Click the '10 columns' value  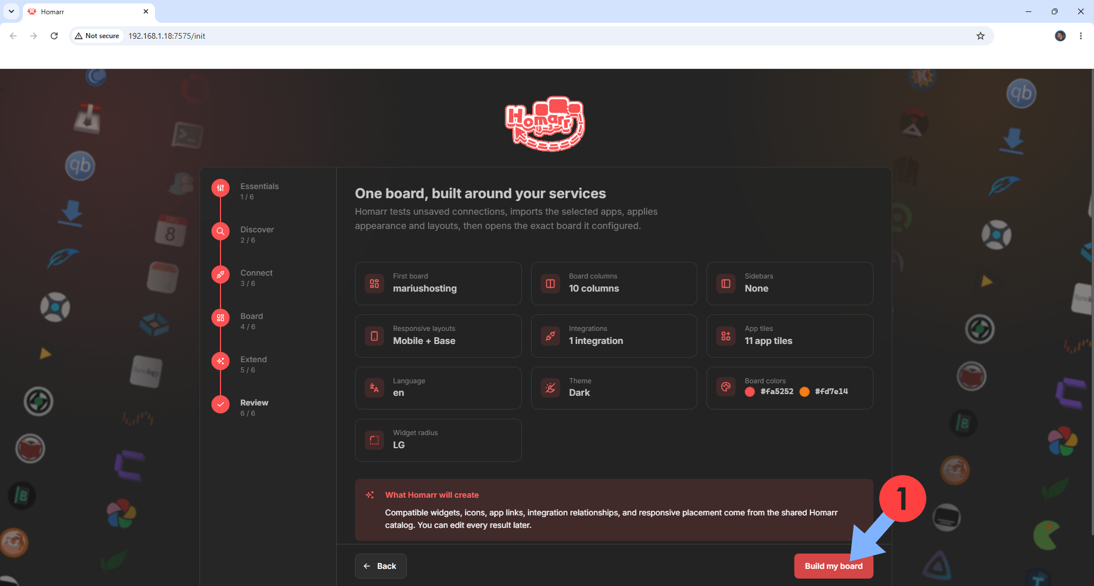click(x=594, y=289)
